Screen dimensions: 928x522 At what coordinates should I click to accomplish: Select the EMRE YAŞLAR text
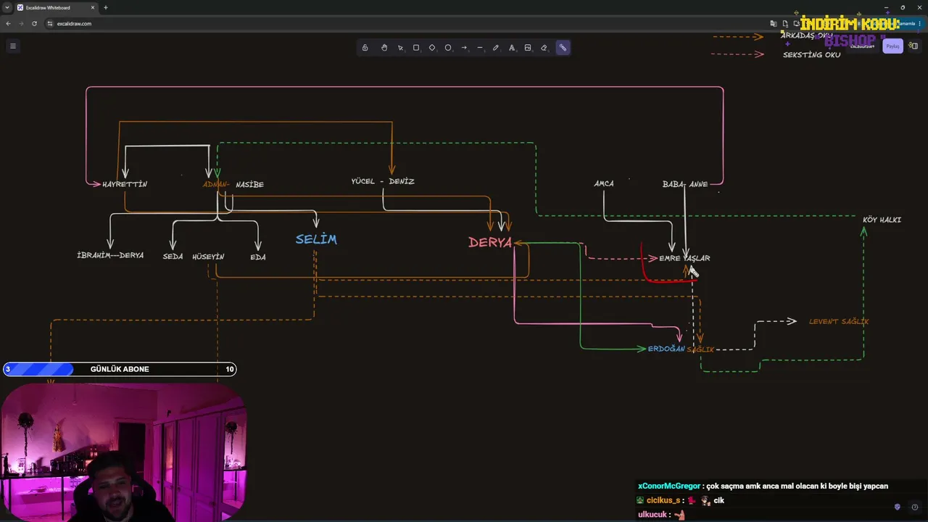pos(684,258)
